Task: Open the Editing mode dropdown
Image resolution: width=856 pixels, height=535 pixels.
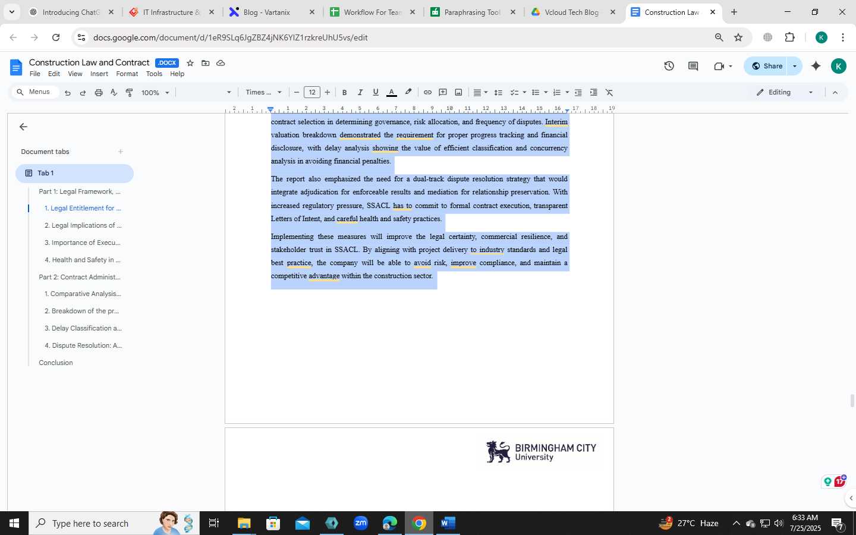Action: 785,92
